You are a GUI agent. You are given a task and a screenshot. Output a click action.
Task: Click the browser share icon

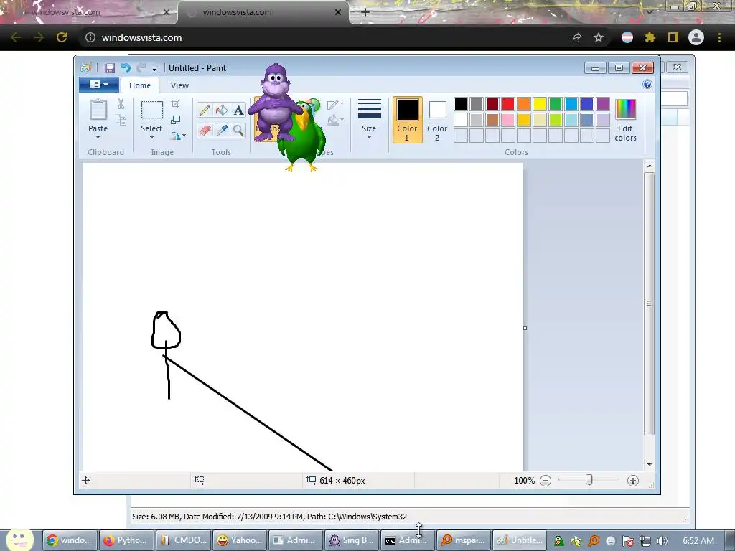[575, 37]
